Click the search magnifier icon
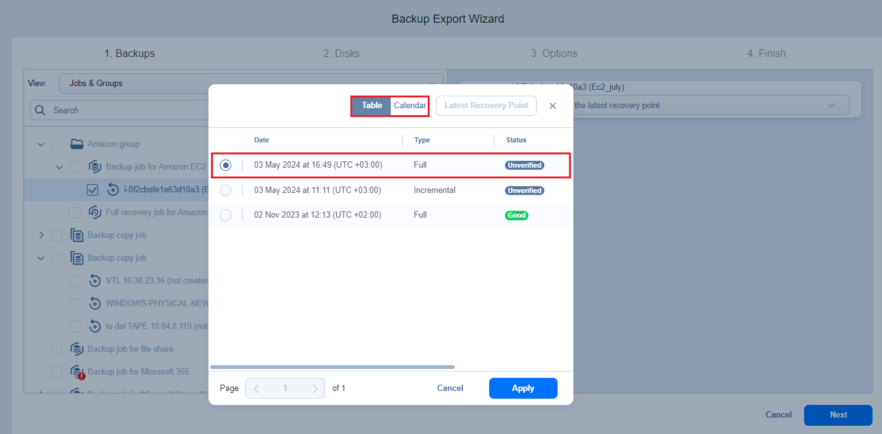This screenshot has width=882, height=434. (41, 110)
